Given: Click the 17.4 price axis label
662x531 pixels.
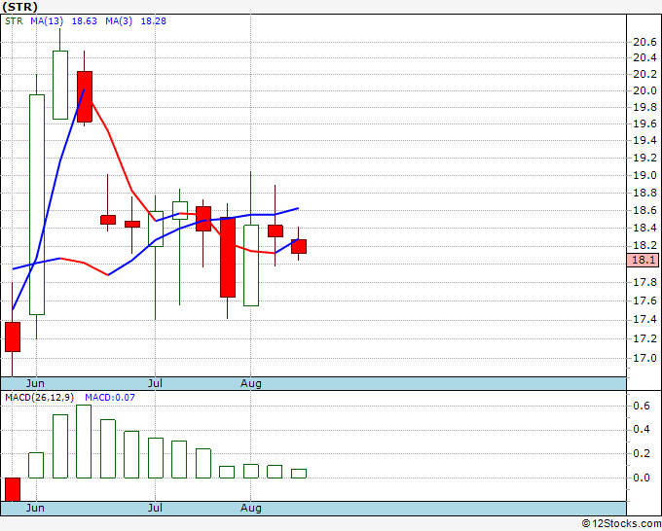Looking at the screenshot, I should point(644,319).
